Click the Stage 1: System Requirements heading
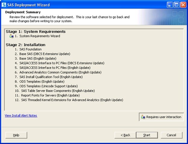Screen dimensions: 188x144 [36, 31]
